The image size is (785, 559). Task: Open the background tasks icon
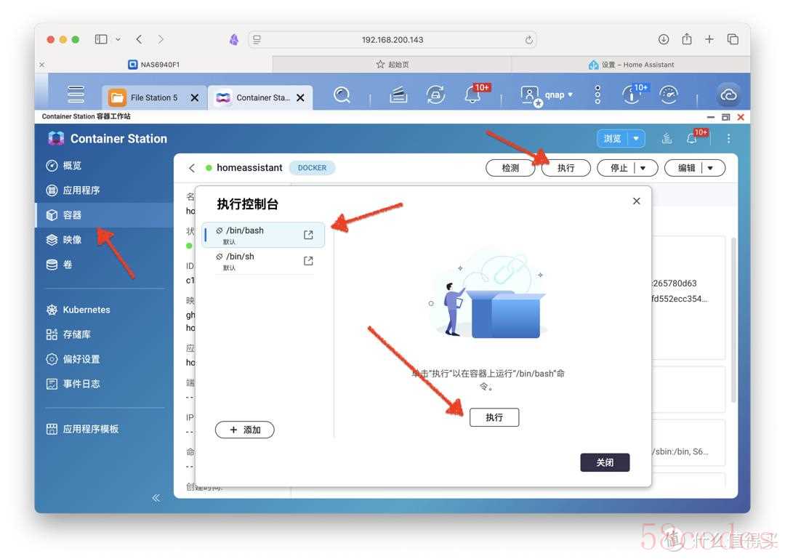coord(398,94)
